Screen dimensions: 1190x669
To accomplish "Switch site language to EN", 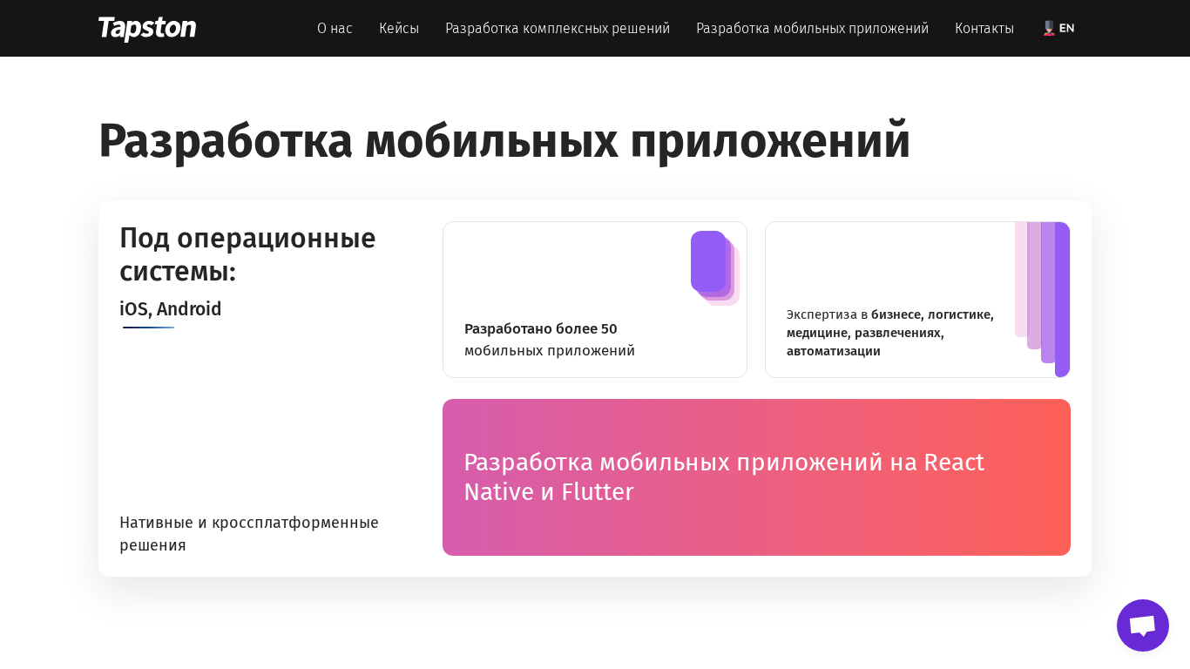I will click(x=1066, y=29).
